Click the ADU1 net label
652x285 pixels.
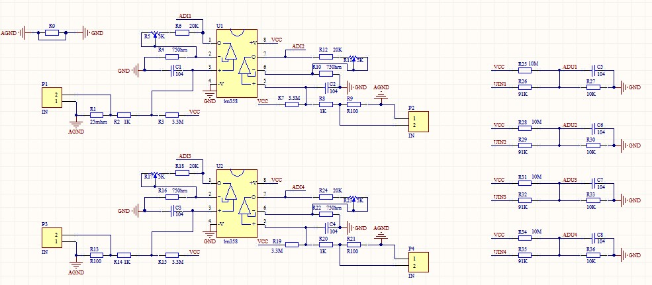click(x=570, y=67)
